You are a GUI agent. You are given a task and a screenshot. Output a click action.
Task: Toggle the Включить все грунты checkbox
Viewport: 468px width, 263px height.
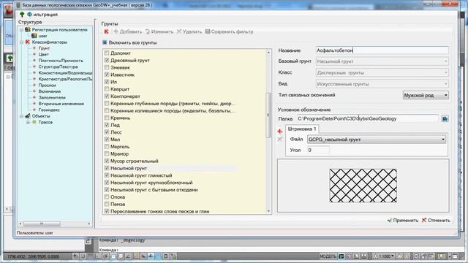[105, 42]
